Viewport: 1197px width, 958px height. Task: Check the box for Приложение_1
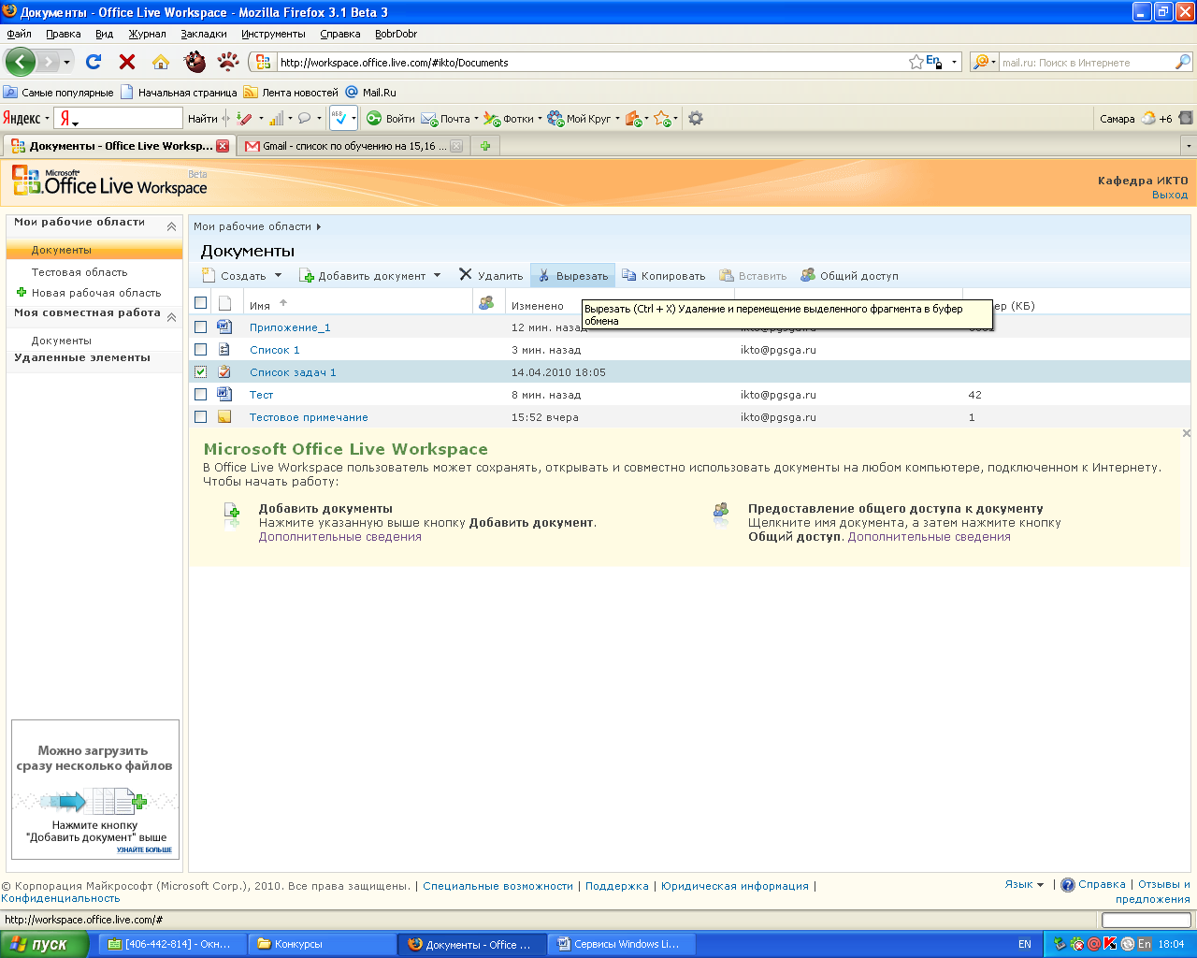(x=200, y=327)
